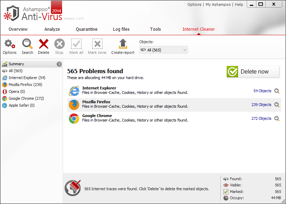Open the 239 Objects link for Firefox
Screen dimensions: 286x204
coord(261,105)
